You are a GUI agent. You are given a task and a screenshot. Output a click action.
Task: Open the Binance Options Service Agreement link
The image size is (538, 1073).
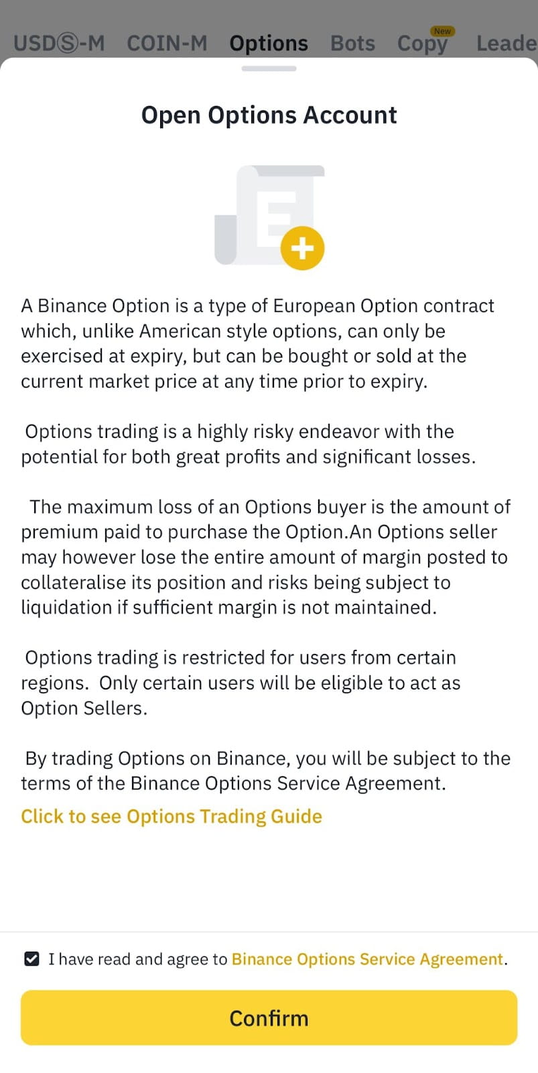point(367,959)
